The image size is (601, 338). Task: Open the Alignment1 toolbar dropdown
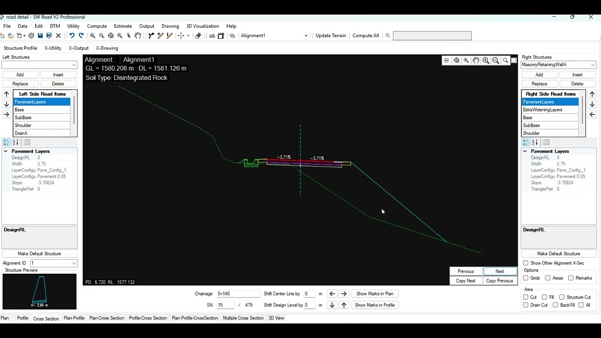[x=306, y=36]
